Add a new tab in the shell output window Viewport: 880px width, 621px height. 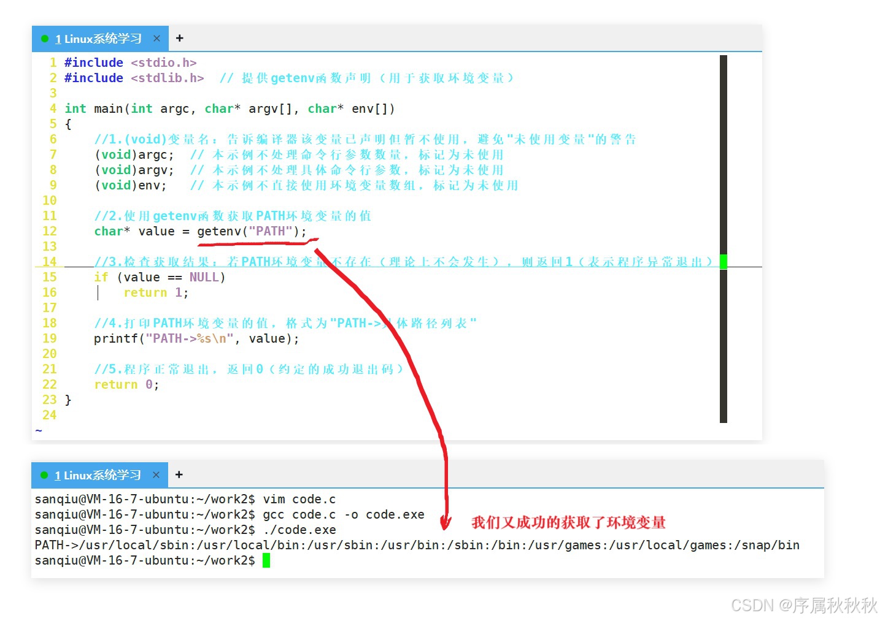click(179, 475)
